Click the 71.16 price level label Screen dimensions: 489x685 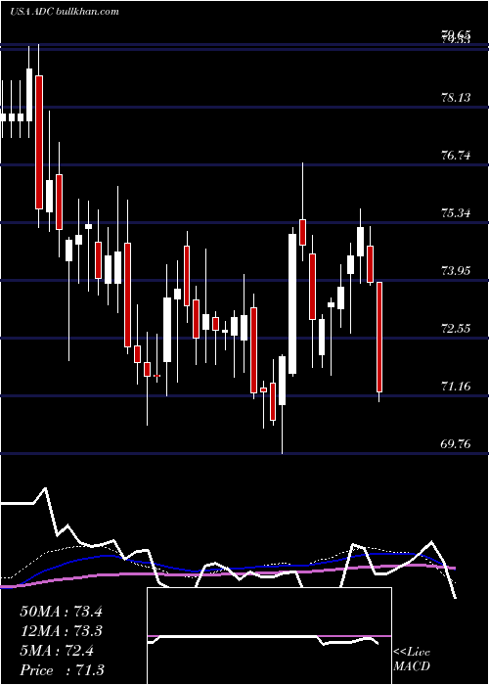(x=457, y=387)
